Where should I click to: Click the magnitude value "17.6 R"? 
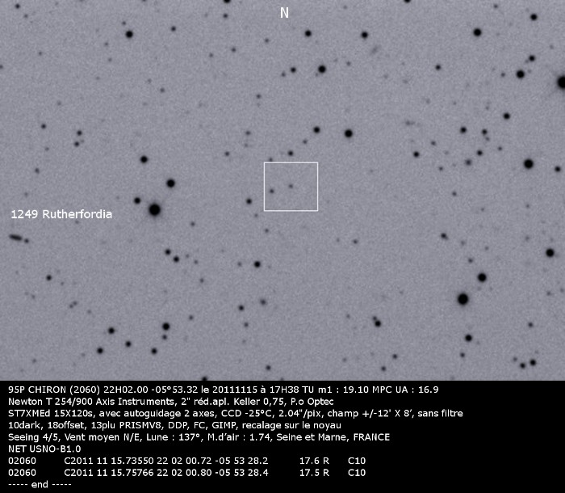pos(314,461)
